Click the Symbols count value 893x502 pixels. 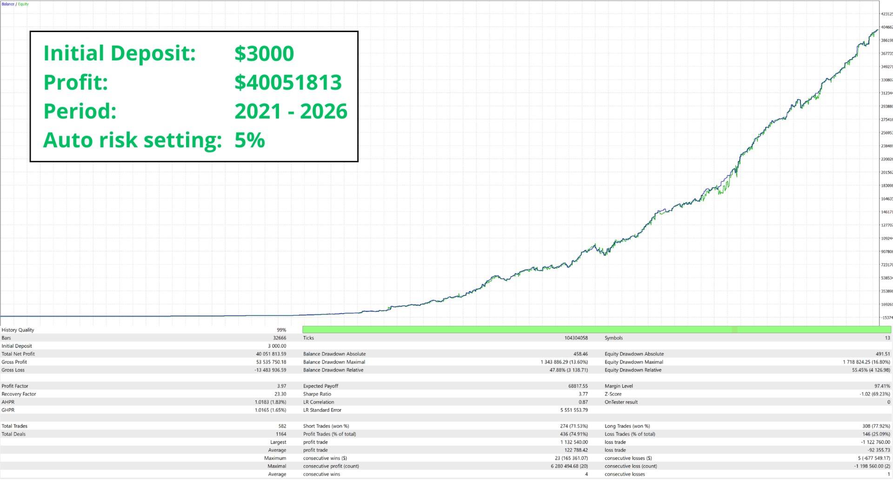point(887,338)
